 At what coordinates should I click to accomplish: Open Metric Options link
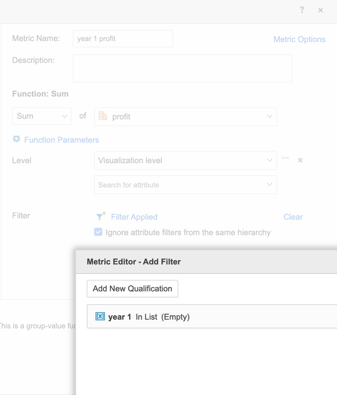(x=299, y=39)
